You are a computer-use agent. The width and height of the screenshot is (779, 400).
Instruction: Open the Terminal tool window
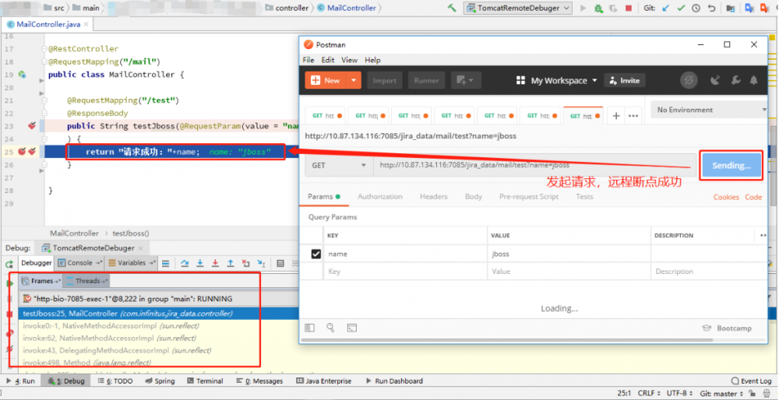pyautogui.click(x=203, y=381)
